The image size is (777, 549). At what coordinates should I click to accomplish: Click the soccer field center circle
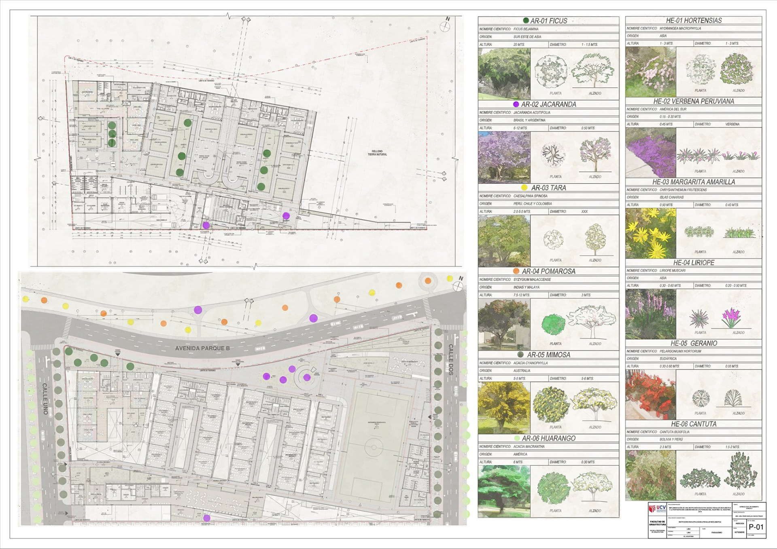point(373,447)
